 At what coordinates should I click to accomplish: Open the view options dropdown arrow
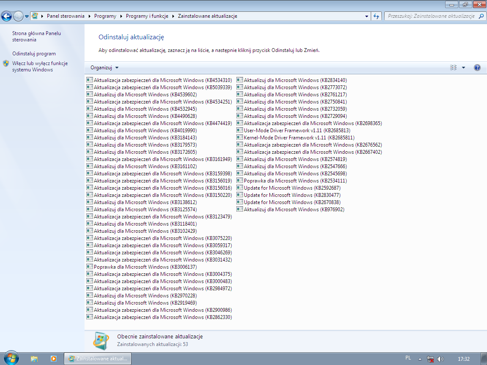(x=463, y=68)
